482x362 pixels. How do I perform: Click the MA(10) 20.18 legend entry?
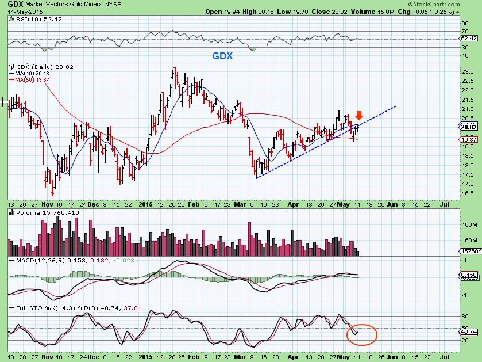(x=32, y=74)
